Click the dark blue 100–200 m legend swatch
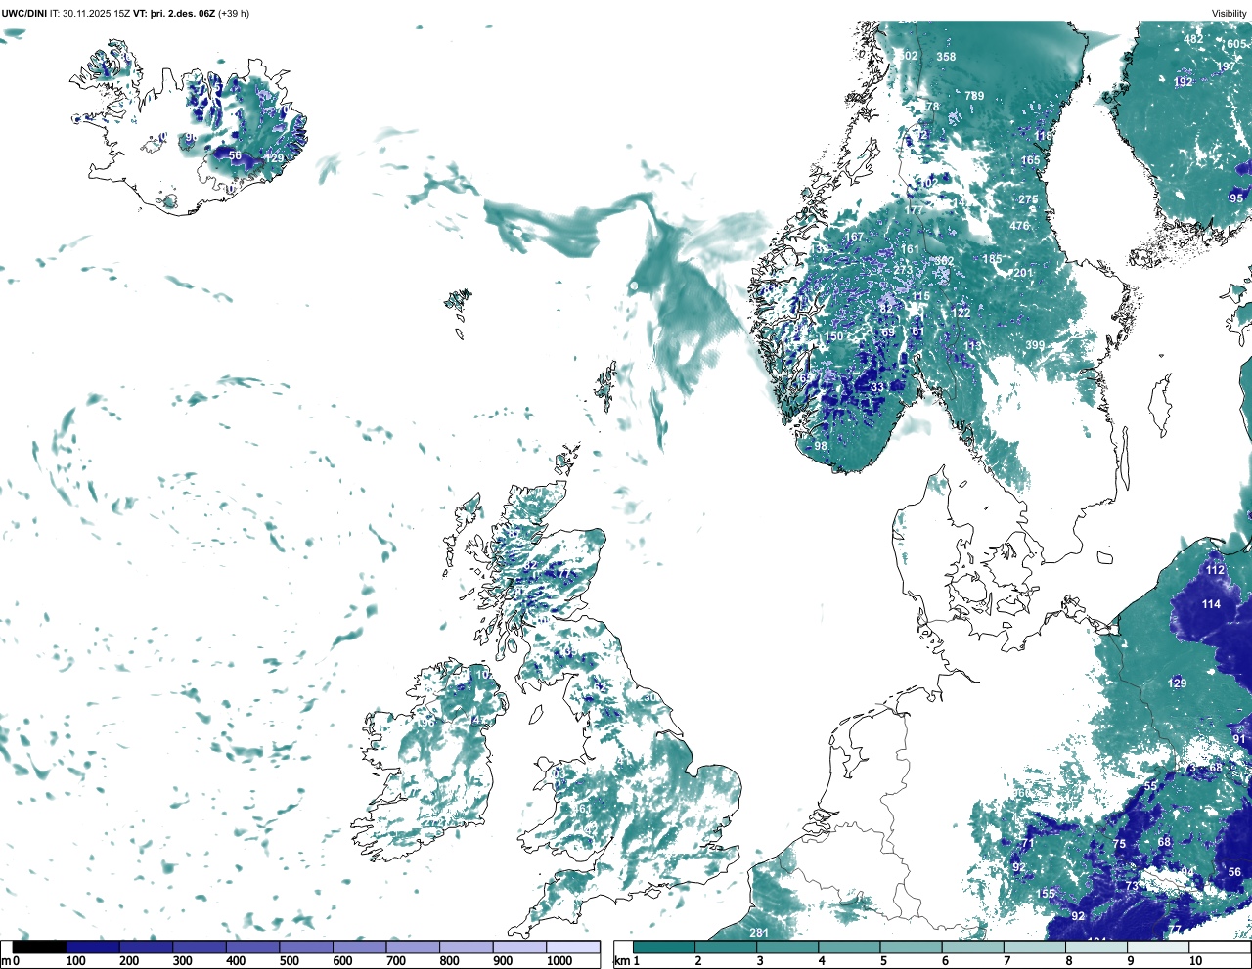 [x=93, y=947]
